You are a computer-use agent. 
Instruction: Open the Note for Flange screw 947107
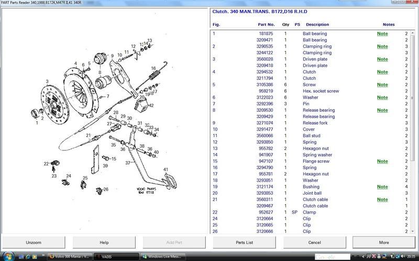(382, 161)
